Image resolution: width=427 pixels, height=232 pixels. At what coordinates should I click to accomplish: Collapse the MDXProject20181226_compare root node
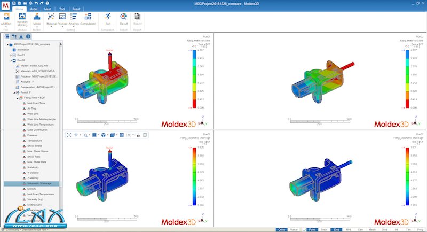click(x=7, y=44)
